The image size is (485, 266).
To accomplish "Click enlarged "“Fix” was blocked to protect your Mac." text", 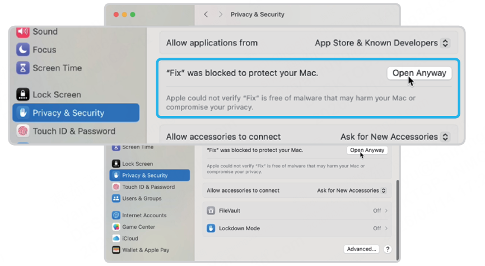I will 242,73.
